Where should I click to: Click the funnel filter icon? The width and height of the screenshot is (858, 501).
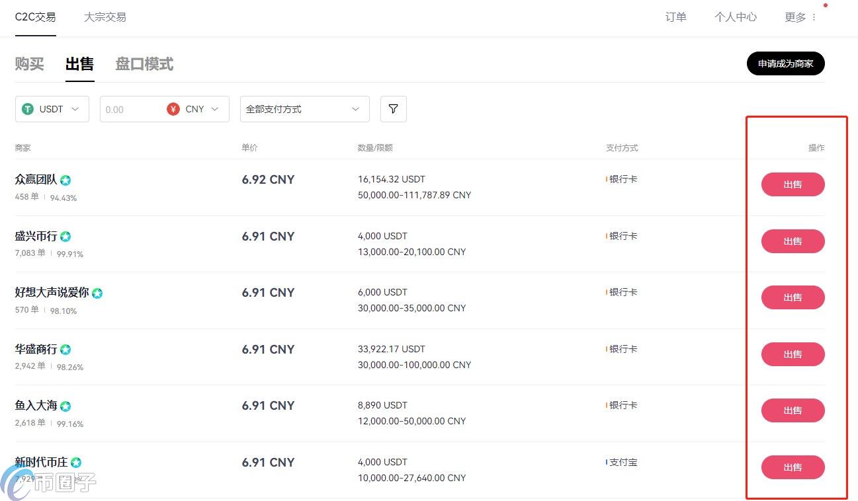click(x=393, y=109)
